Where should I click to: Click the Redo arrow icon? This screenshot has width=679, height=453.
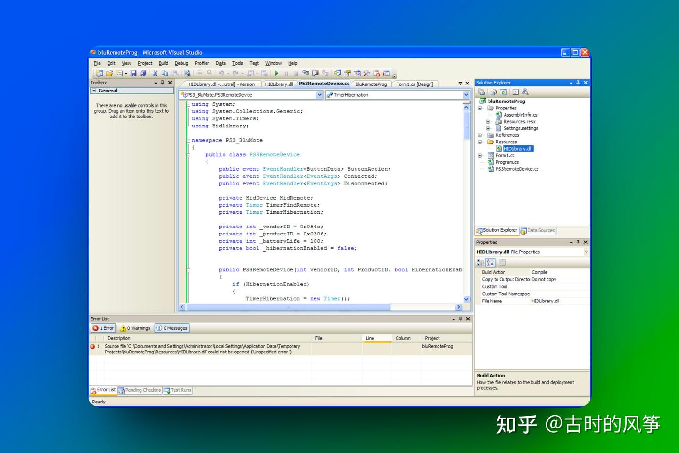(x=235, y=73)
